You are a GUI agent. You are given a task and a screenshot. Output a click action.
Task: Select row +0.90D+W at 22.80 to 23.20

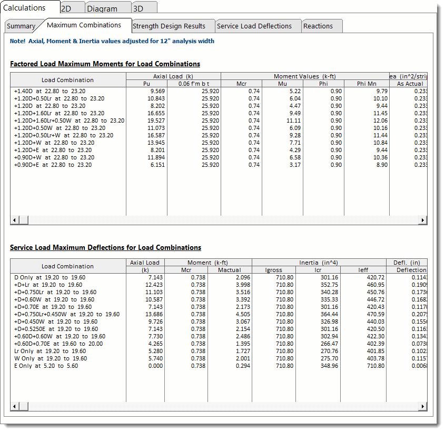[x=219, y=157]
